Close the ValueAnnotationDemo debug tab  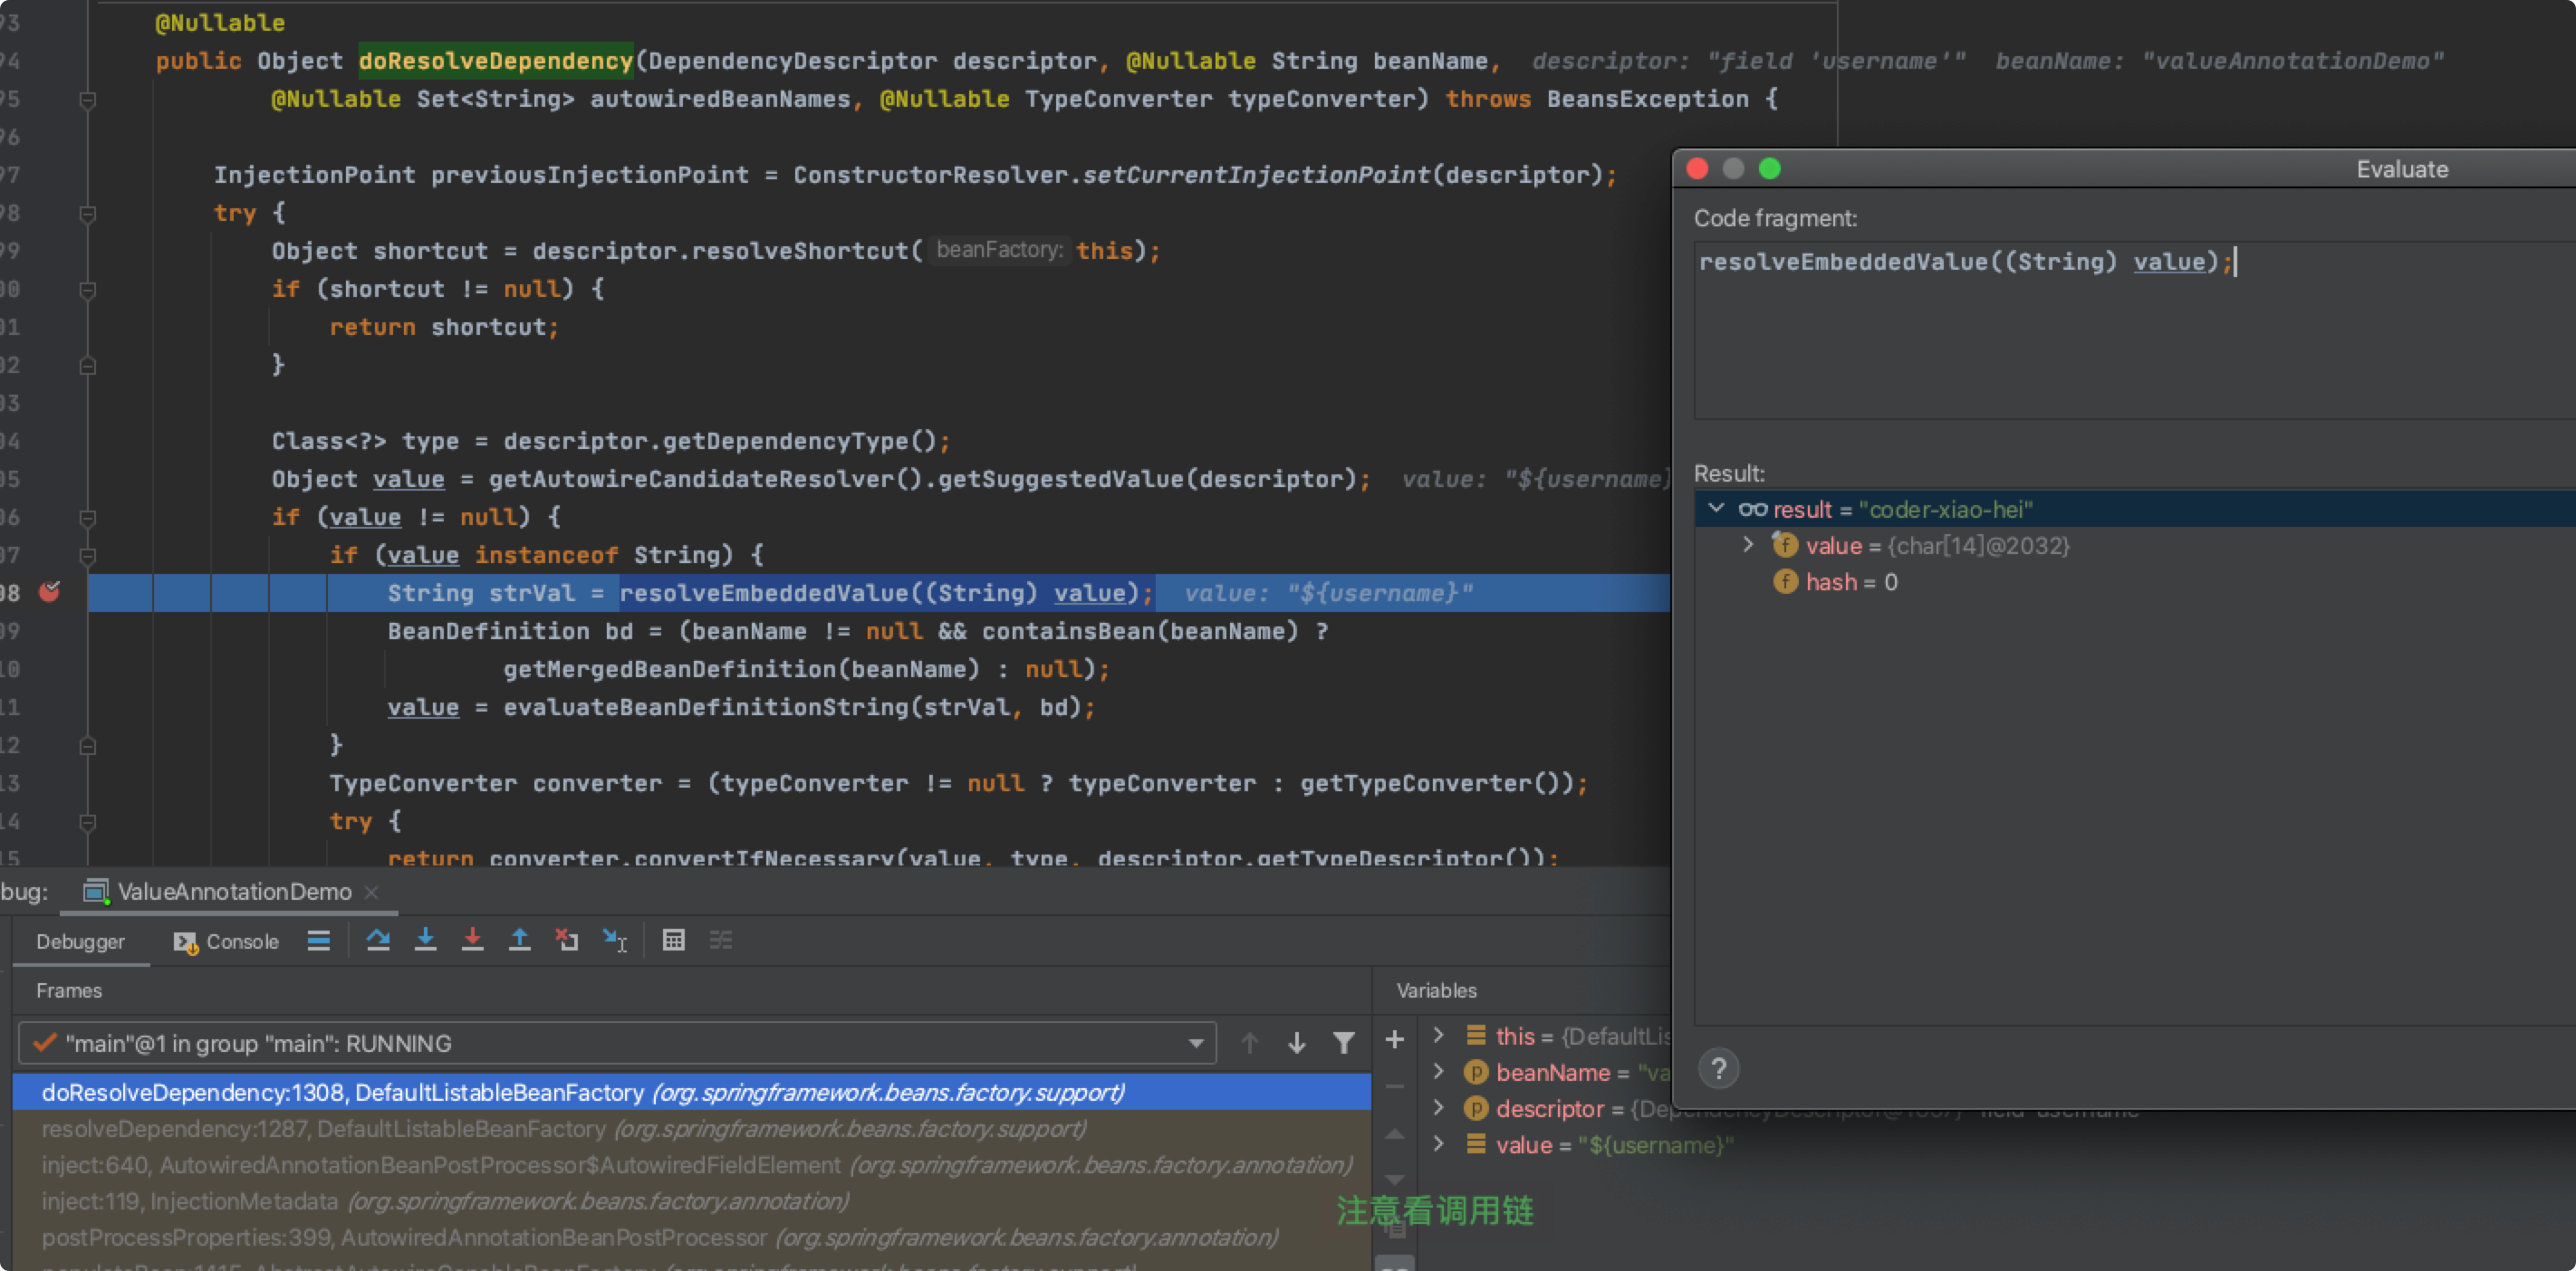[372, 893]
